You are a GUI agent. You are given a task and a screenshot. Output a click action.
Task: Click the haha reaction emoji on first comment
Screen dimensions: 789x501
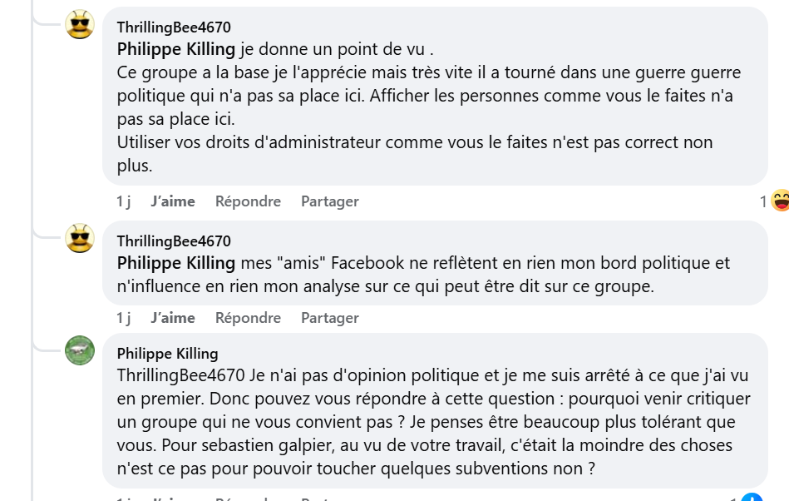click(779, 201)
